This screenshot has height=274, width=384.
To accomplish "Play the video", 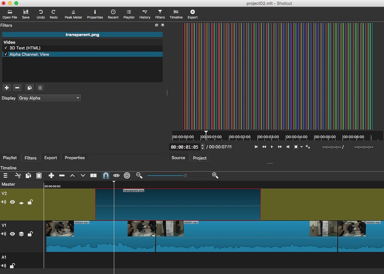I will (x=272, y=147).
